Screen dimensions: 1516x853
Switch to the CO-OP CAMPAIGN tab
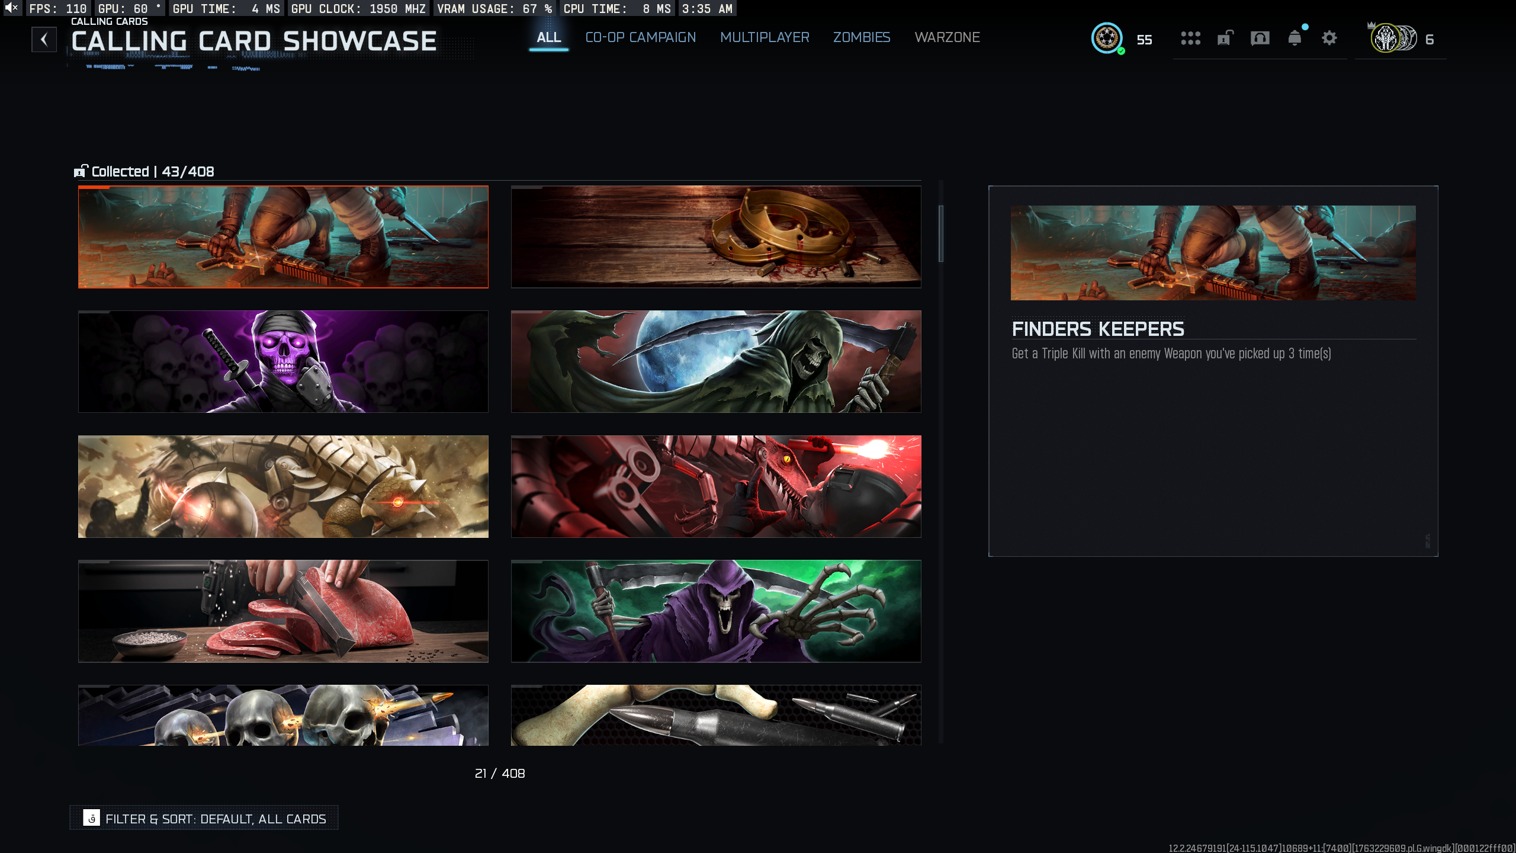coord(641,37)
